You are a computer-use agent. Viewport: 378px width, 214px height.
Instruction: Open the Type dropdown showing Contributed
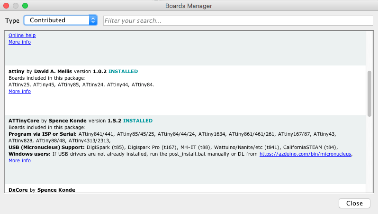pos(61,20)
